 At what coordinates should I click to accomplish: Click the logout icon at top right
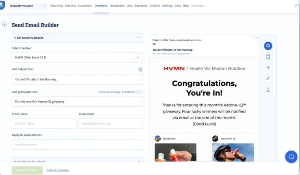point(296,6)
